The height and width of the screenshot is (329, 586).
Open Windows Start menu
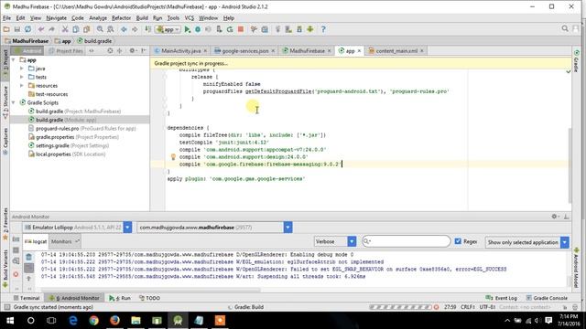point(10,321)
